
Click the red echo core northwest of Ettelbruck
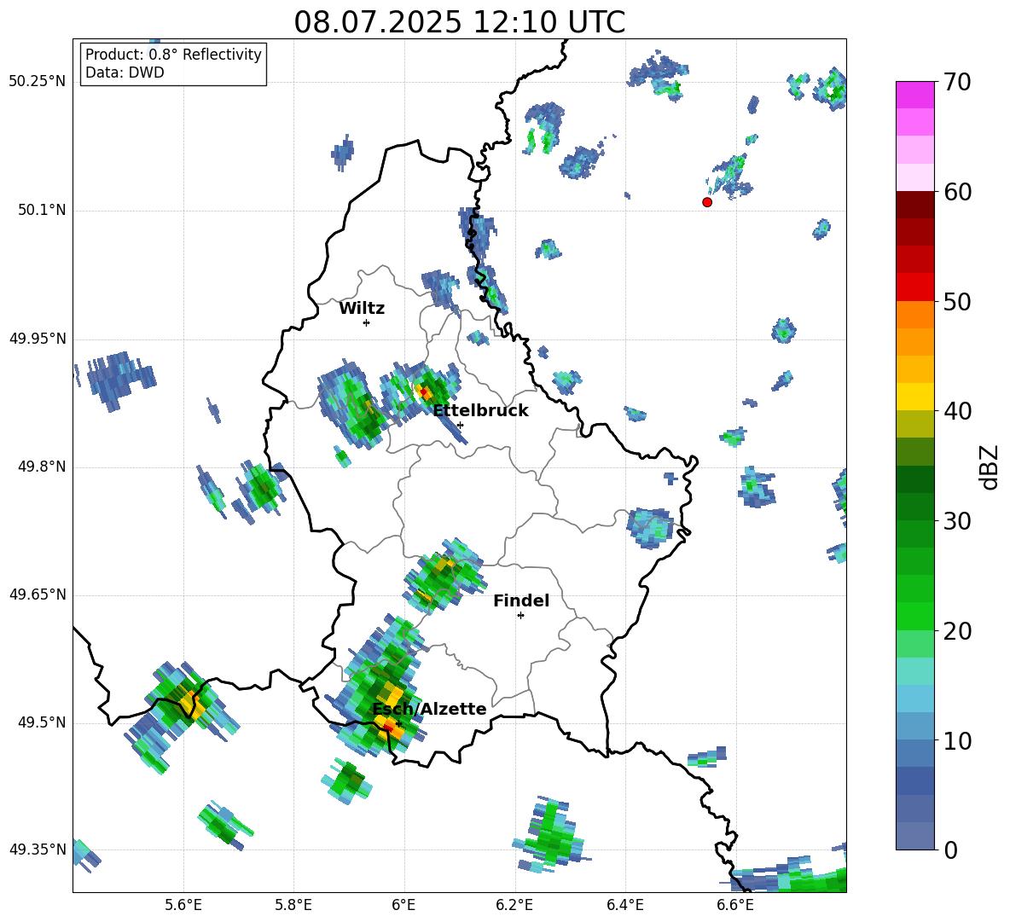(x=423, y=390)
